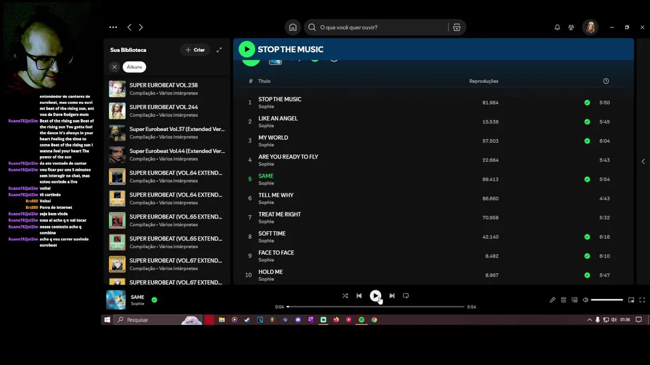Go forward with the right arrow
This screenshot has height=365, width=650.
(x=141, y=27)
